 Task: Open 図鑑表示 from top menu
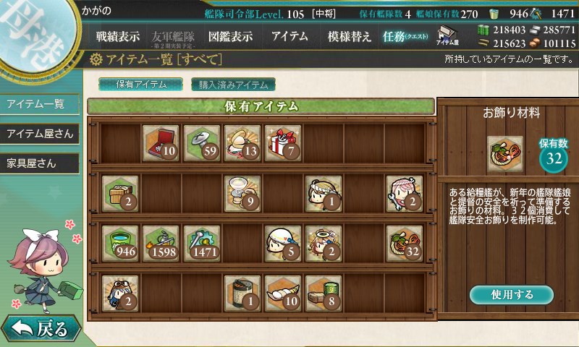click(x=230, y=36)
